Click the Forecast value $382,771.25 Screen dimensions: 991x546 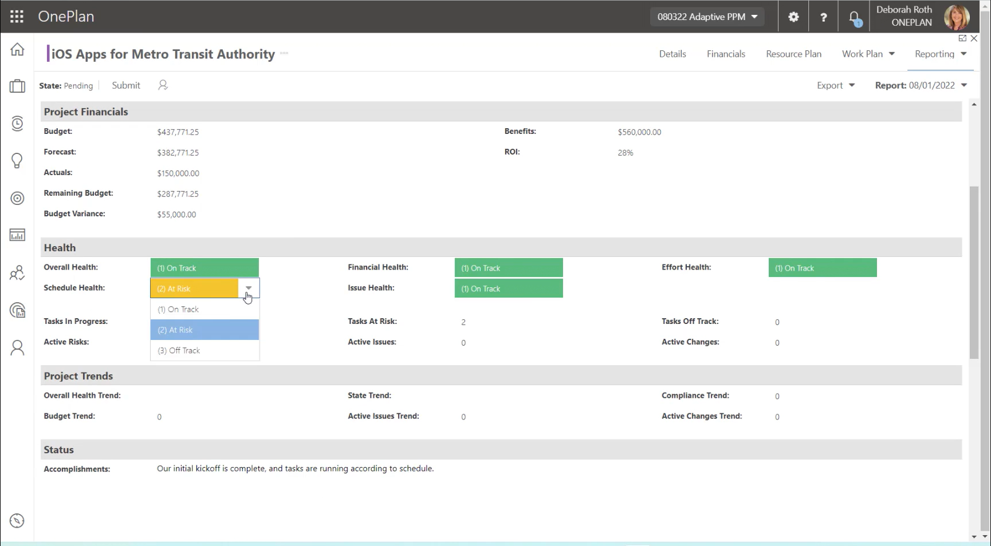pos(178,153)
